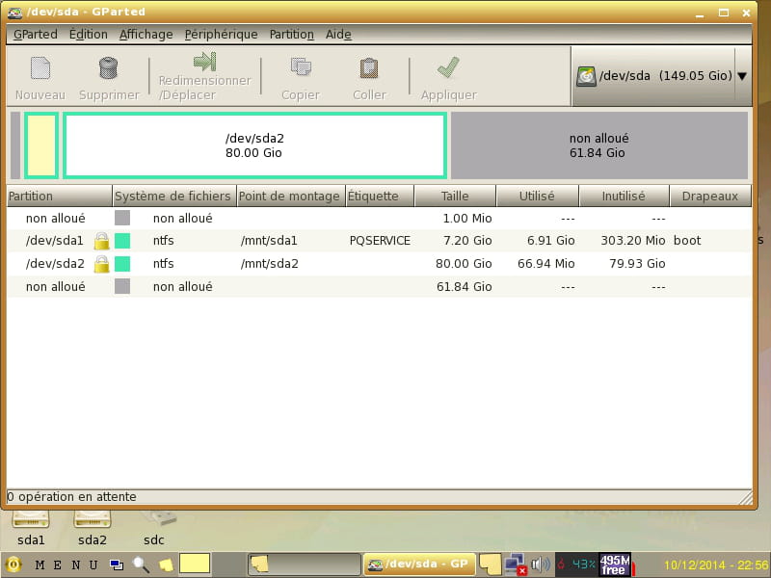Click the /mnt/sda2 mount point cell
This screenshot has width=771, height=578.
[270, 264]
